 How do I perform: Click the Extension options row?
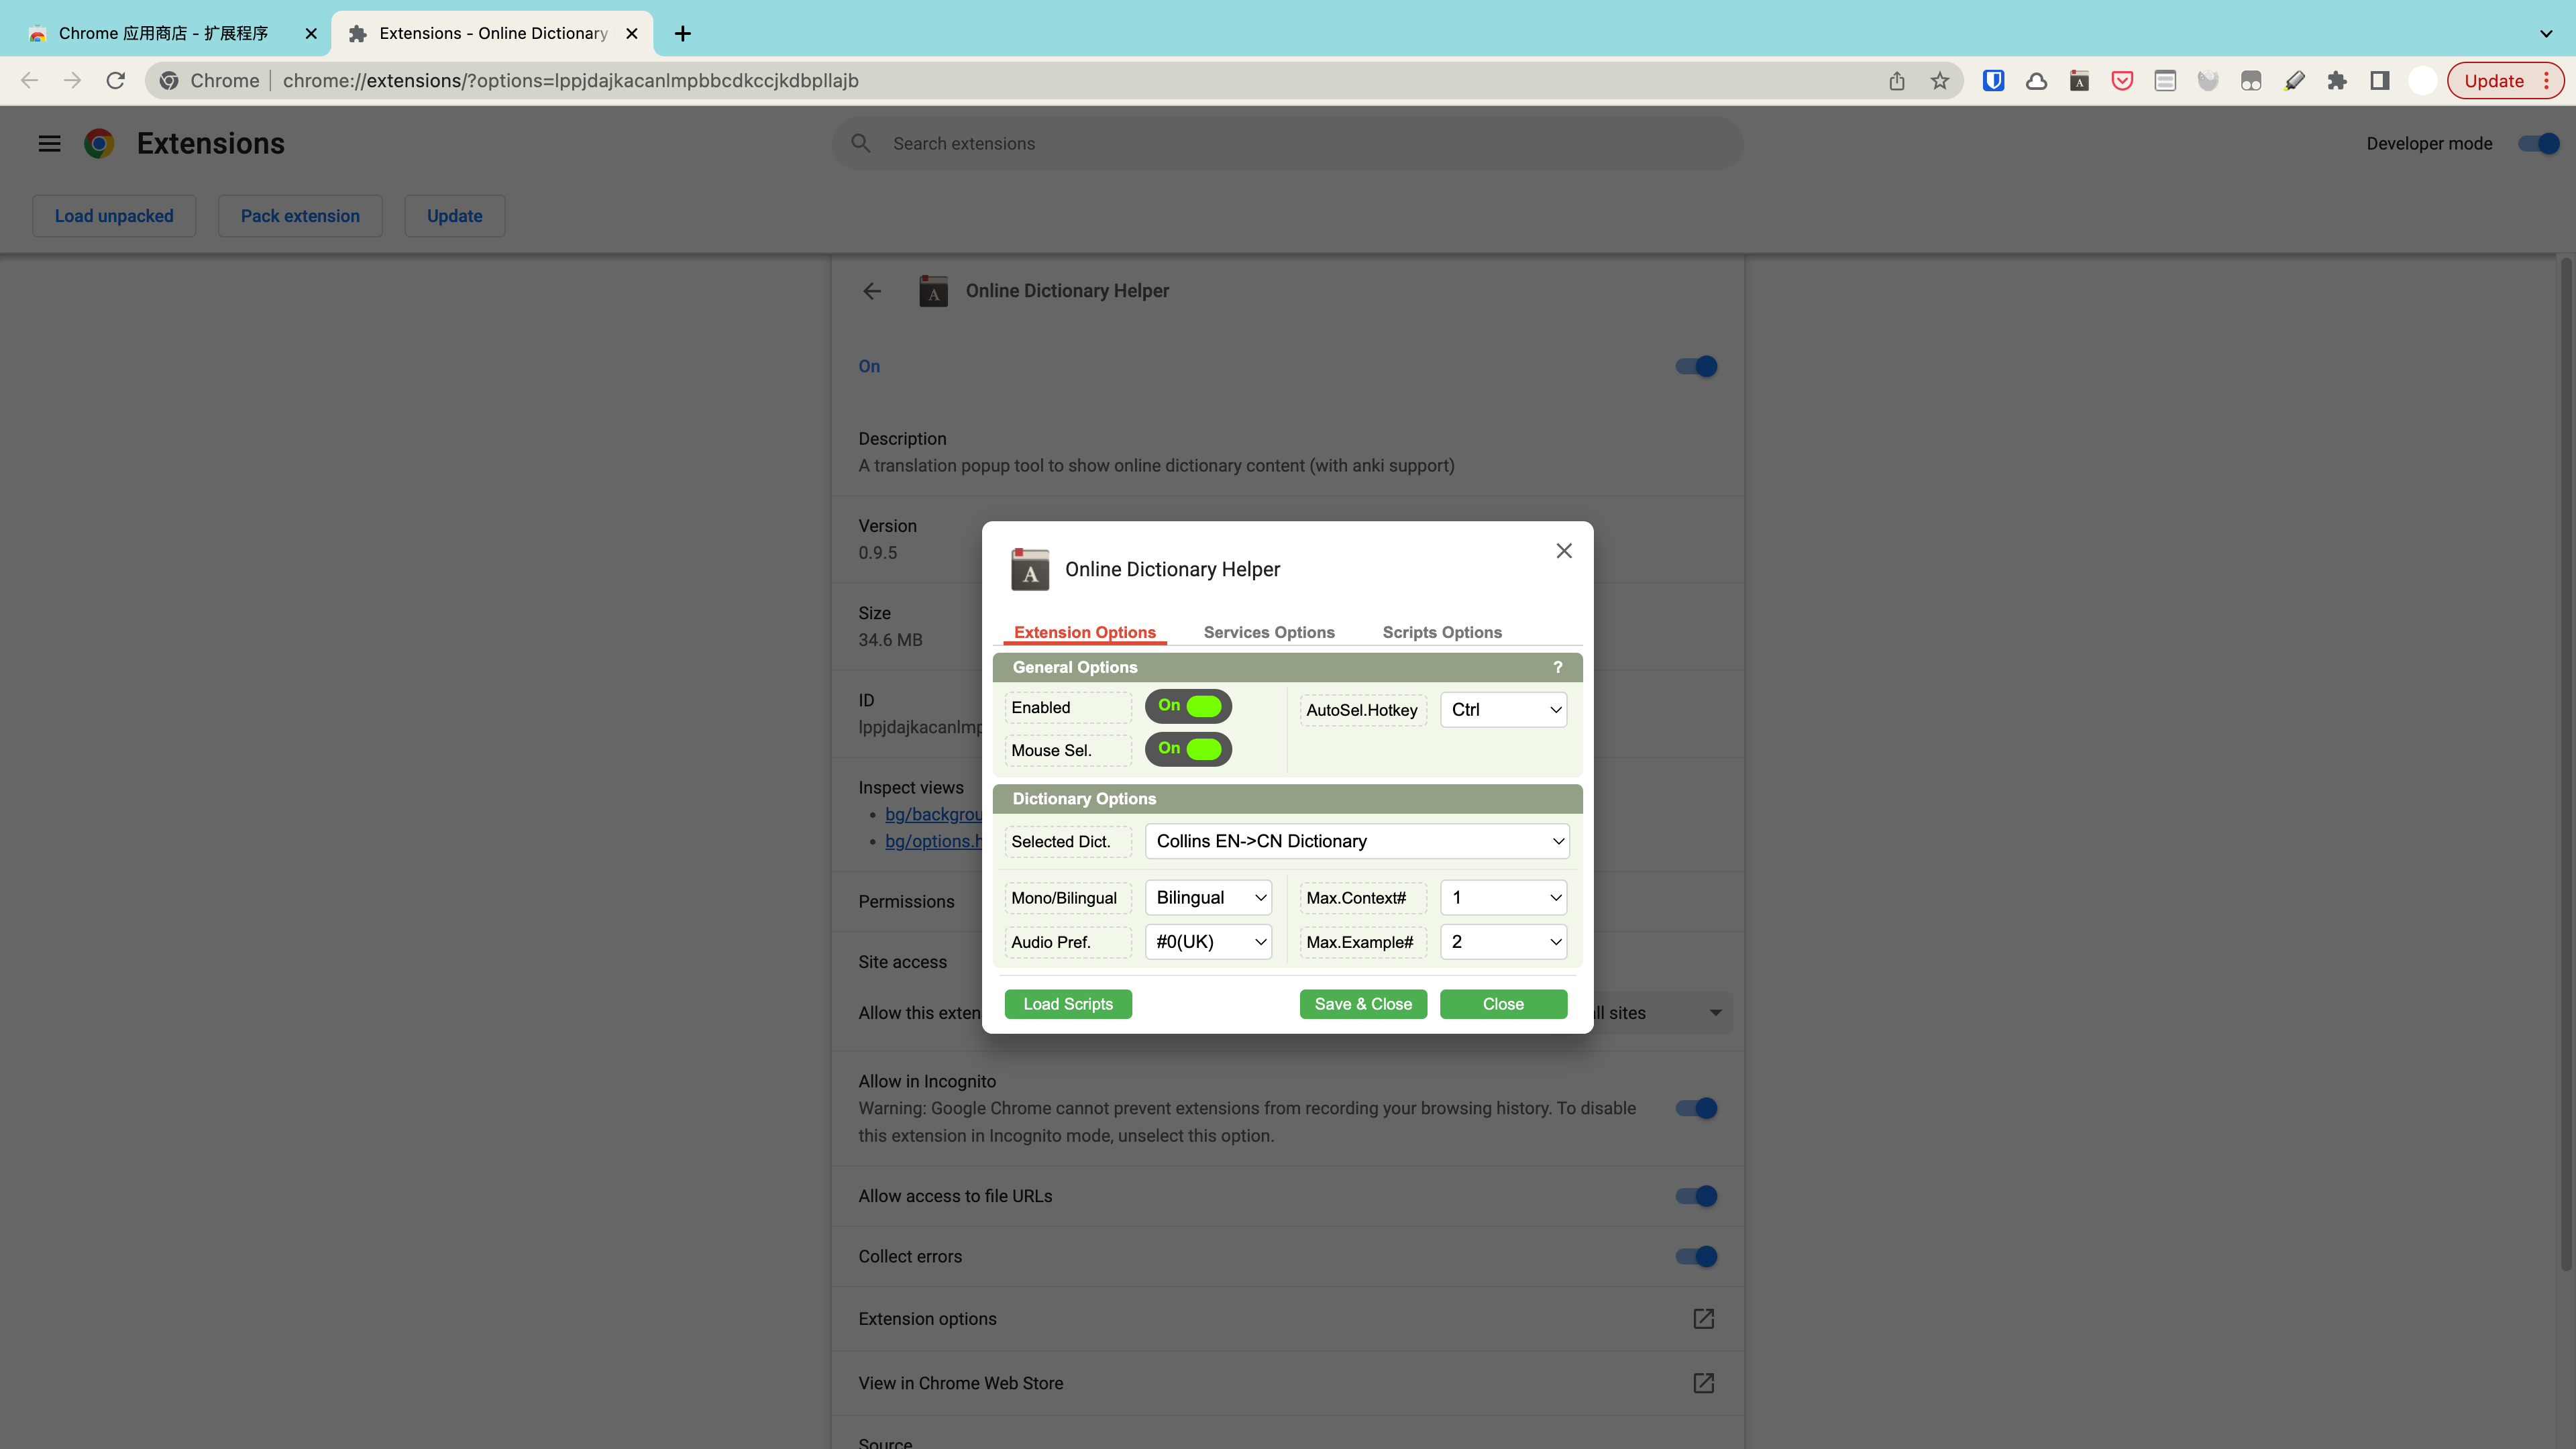[1287, 1319]
